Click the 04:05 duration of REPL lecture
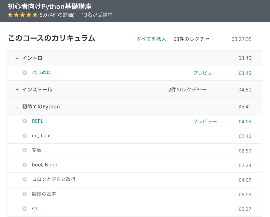Viewport: 270px width, 217px height. (x=245, y=122)
